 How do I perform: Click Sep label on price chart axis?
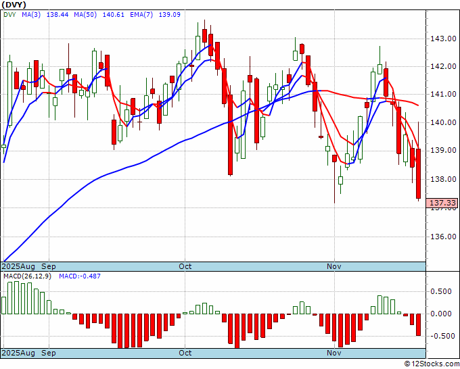pyautogui.click(x=49, y=266)
